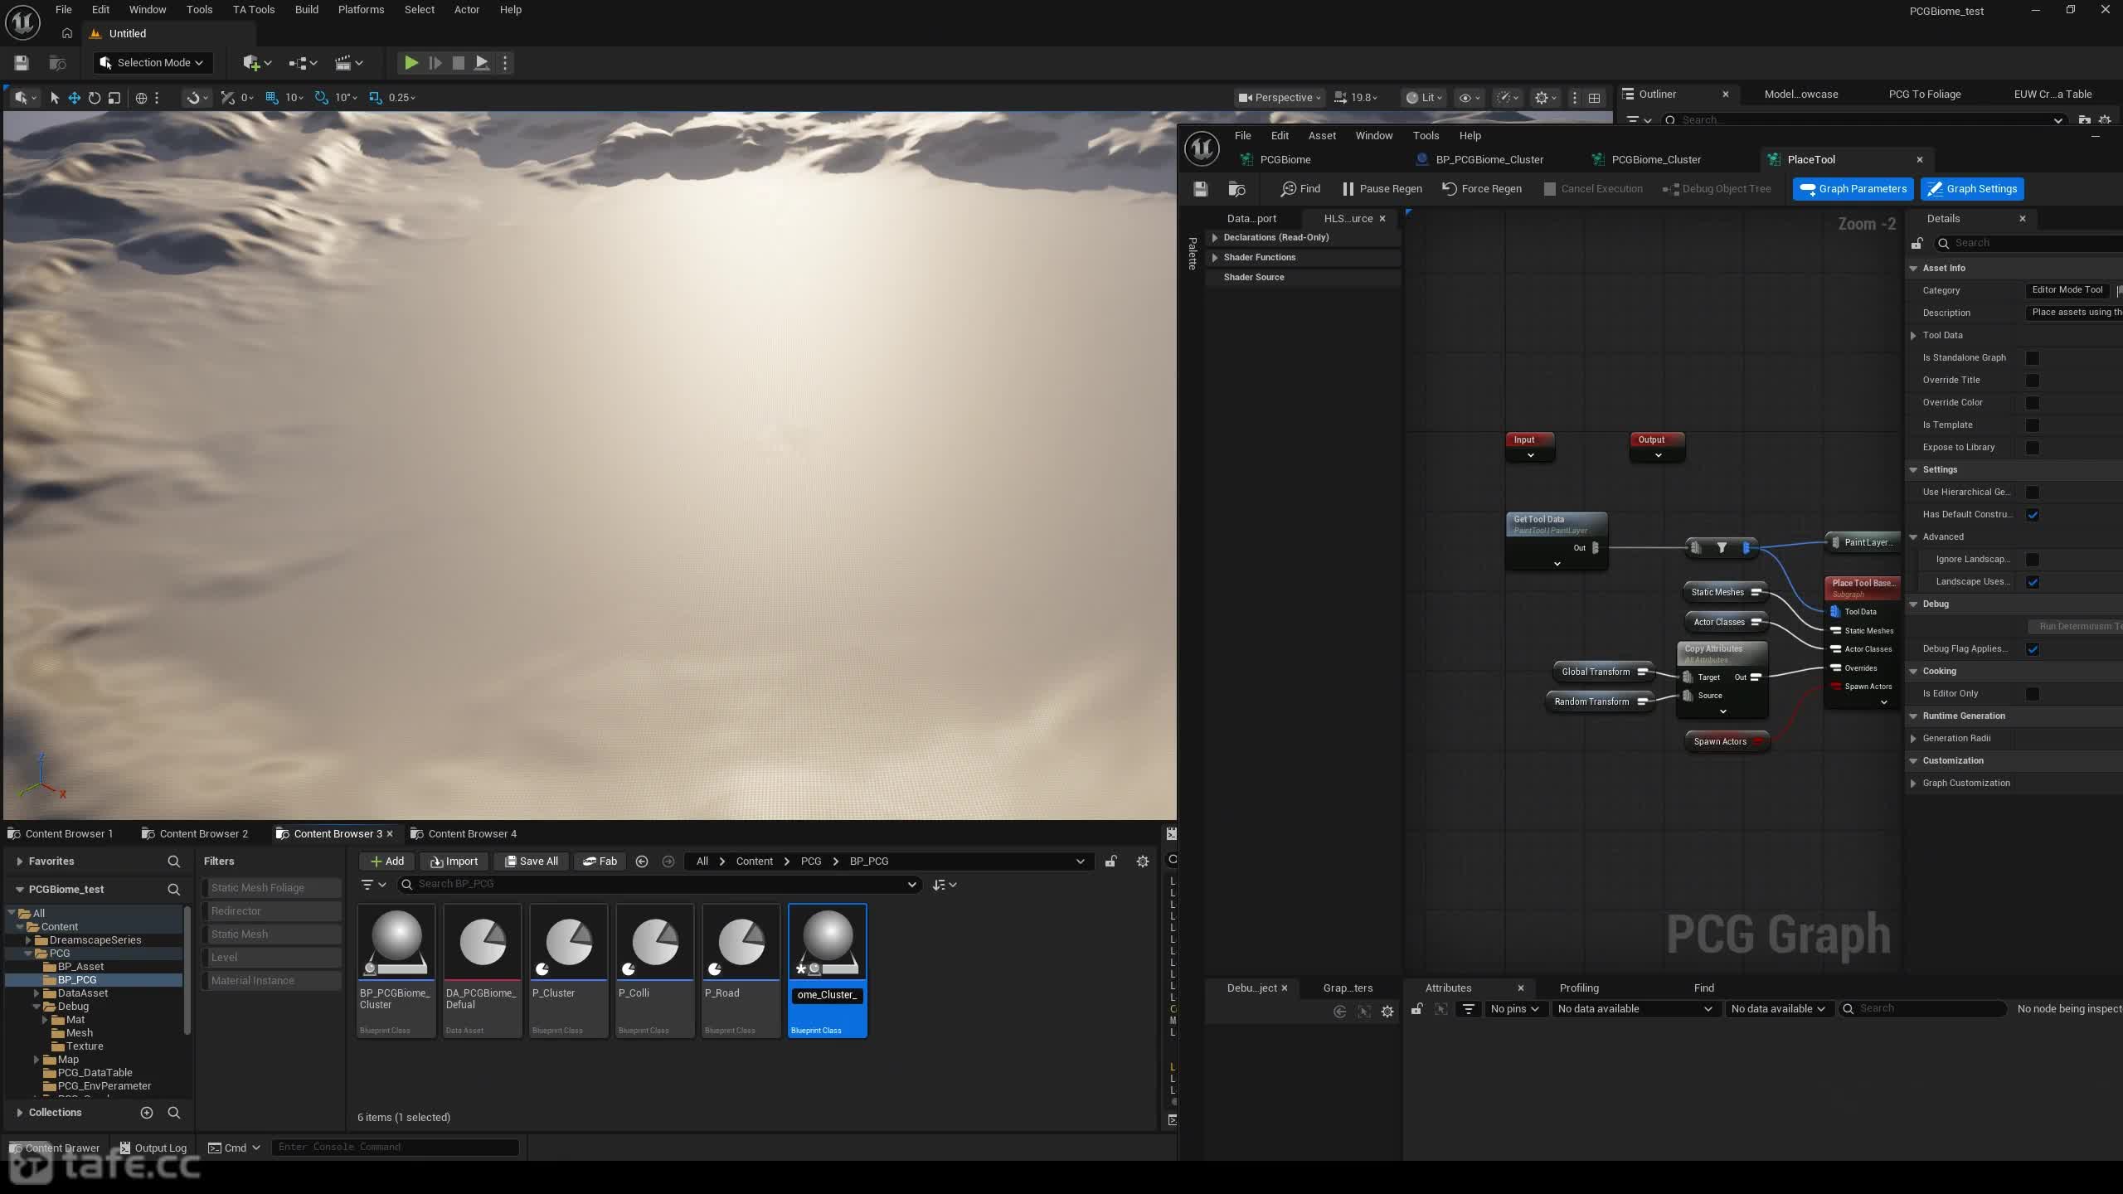Toggle Is Editor Only checkbox
Image resolution: width=2123 pixels, height=1194 pixels.
tap(2032, 694)
